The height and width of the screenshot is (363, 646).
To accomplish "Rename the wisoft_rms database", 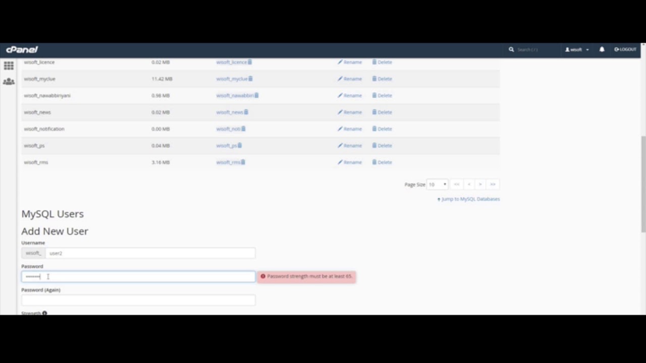I will point(350,162).
